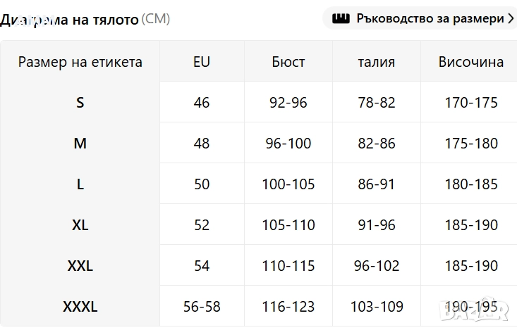
Task: Click waist value 86-91 cell
Action: coord(377,184)
